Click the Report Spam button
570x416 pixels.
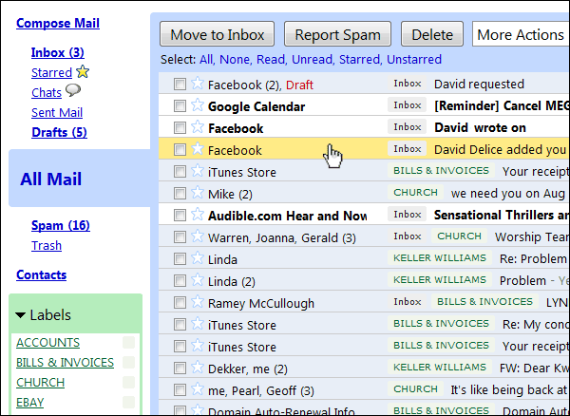tap(337, 34)
